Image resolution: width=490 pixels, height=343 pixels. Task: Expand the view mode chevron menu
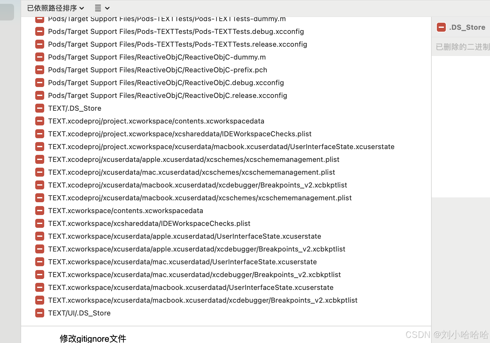107,8
